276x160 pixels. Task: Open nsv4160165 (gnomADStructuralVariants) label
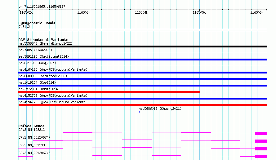(x=53, y=69)
